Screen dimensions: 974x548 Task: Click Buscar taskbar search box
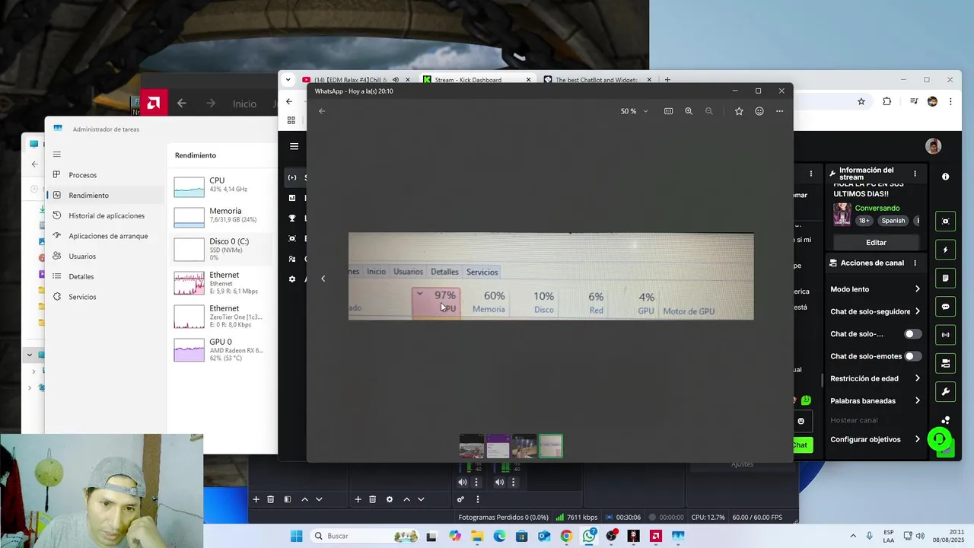[x=364, y=536]
